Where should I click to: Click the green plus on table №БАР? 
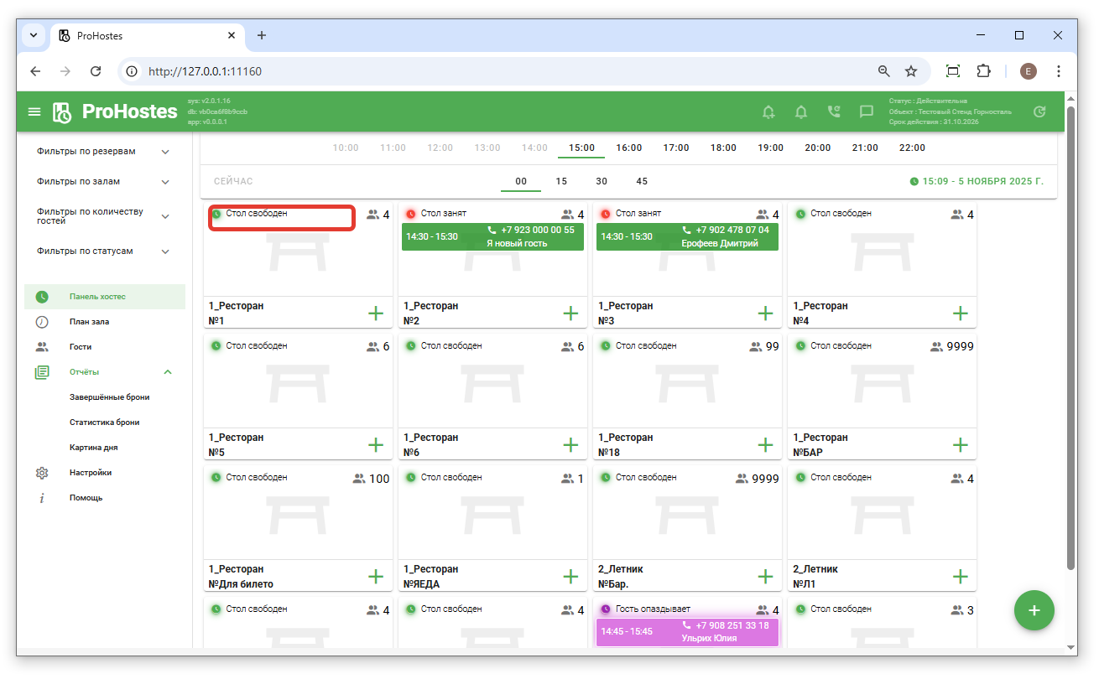[x=960, y=445]
